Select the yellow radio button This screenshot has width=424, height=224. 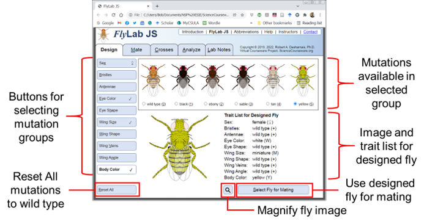[x=295, y=104]
